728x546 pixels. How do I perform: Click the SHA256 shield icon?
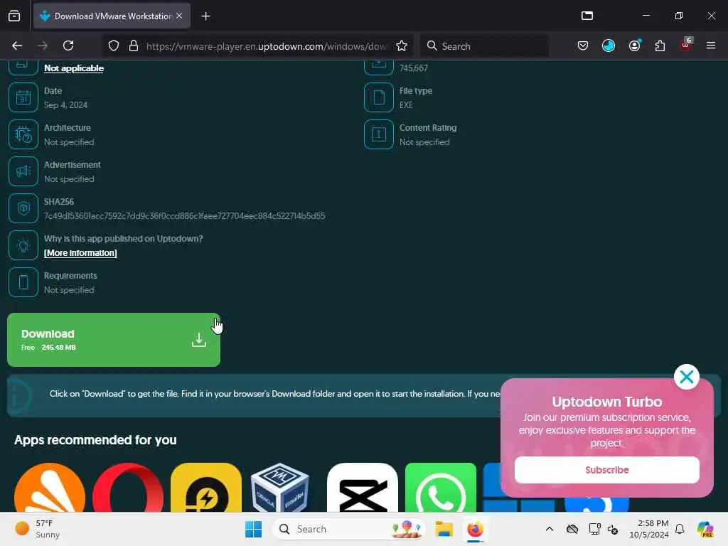click(23, 208)
